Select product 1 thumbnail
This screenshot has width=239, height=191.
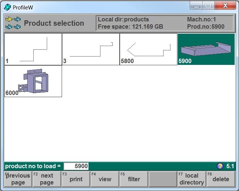coord(33,49)
